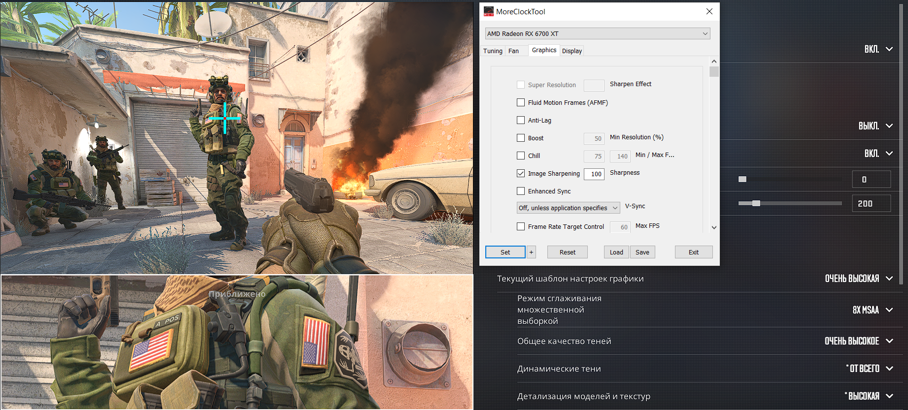908x410 pixels.
Task: Click the Set button
Action: click(505, 252)
